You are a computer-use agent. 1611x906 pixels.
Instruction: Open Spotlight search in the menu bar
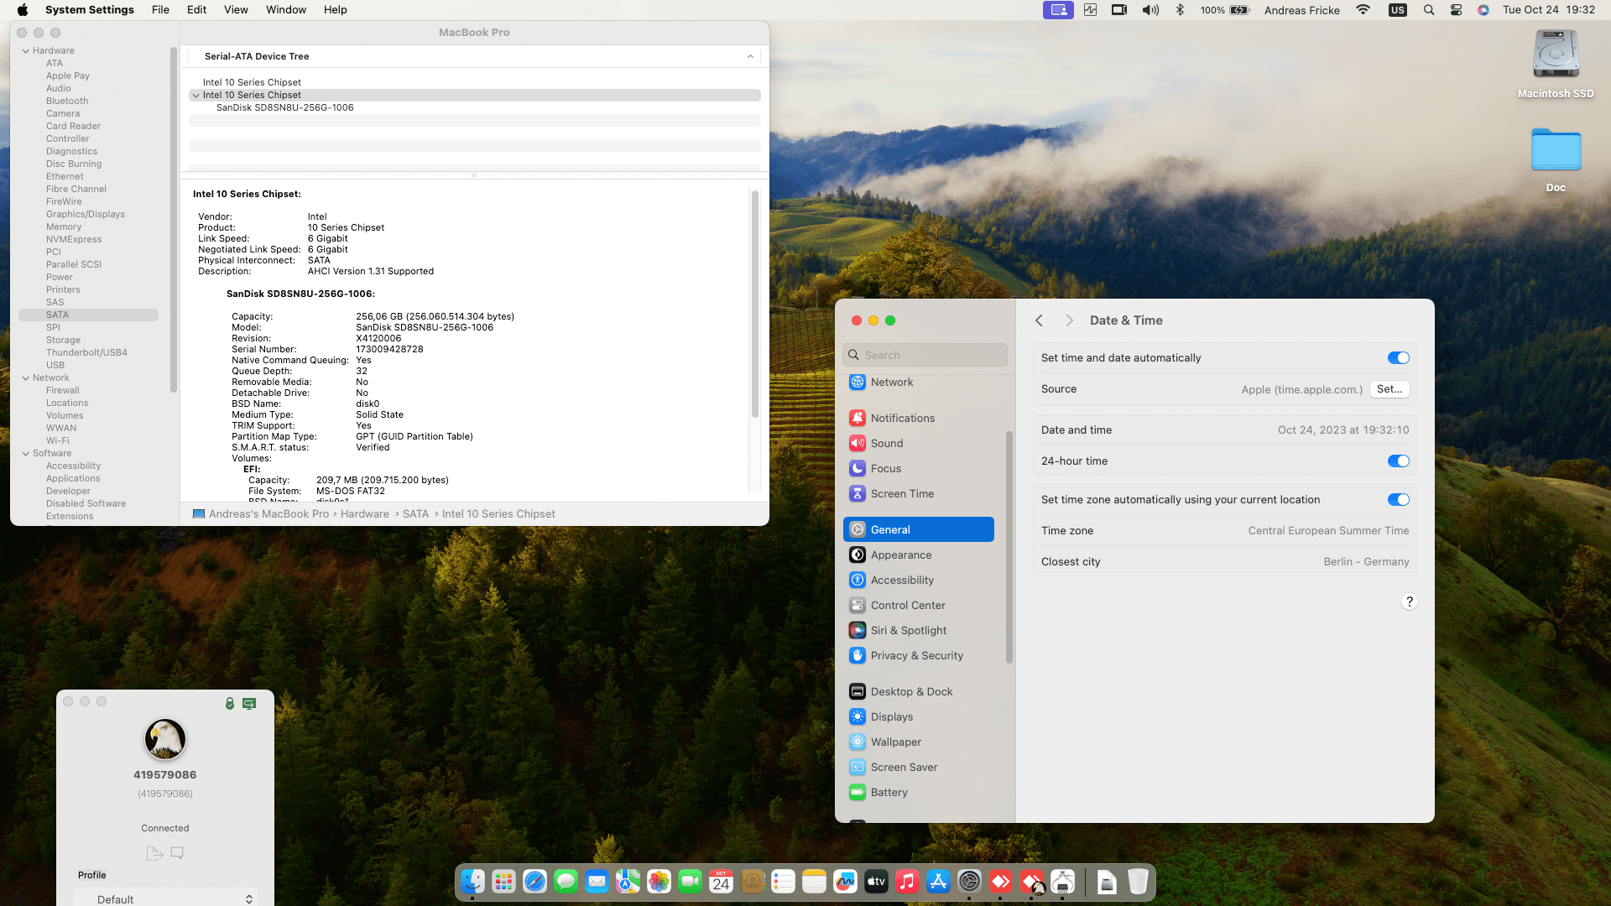[x=1428, y=10]
